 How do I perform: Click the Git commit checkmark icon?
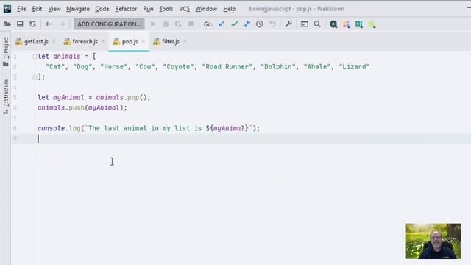(234, 24)
